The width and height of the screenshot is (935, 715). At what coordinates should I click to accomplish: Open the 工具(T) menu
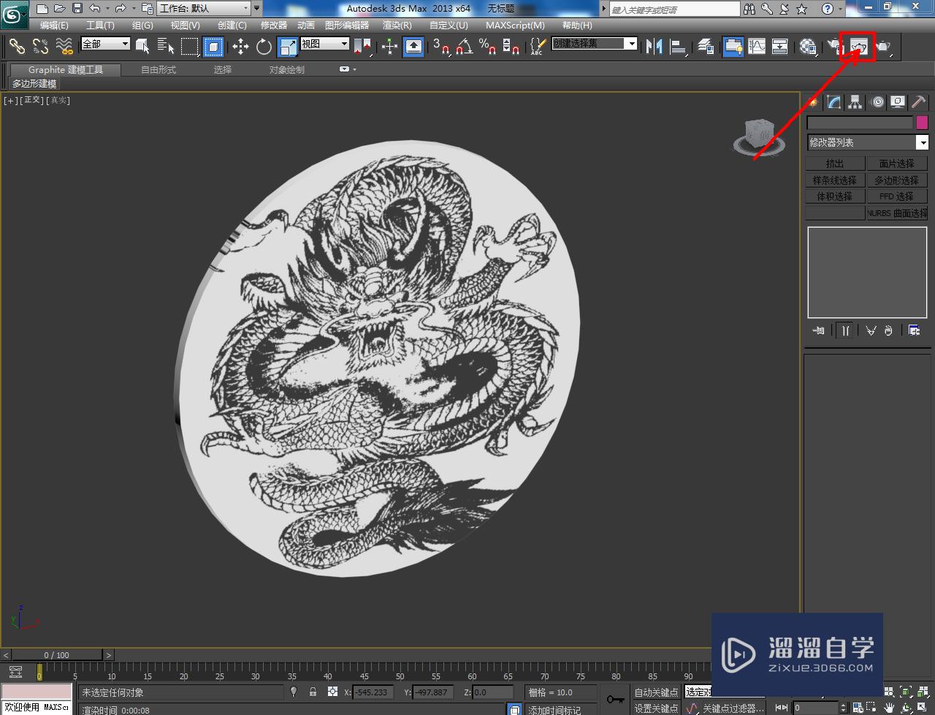pos(100,25)
